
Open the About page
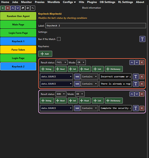click(140, 2)
